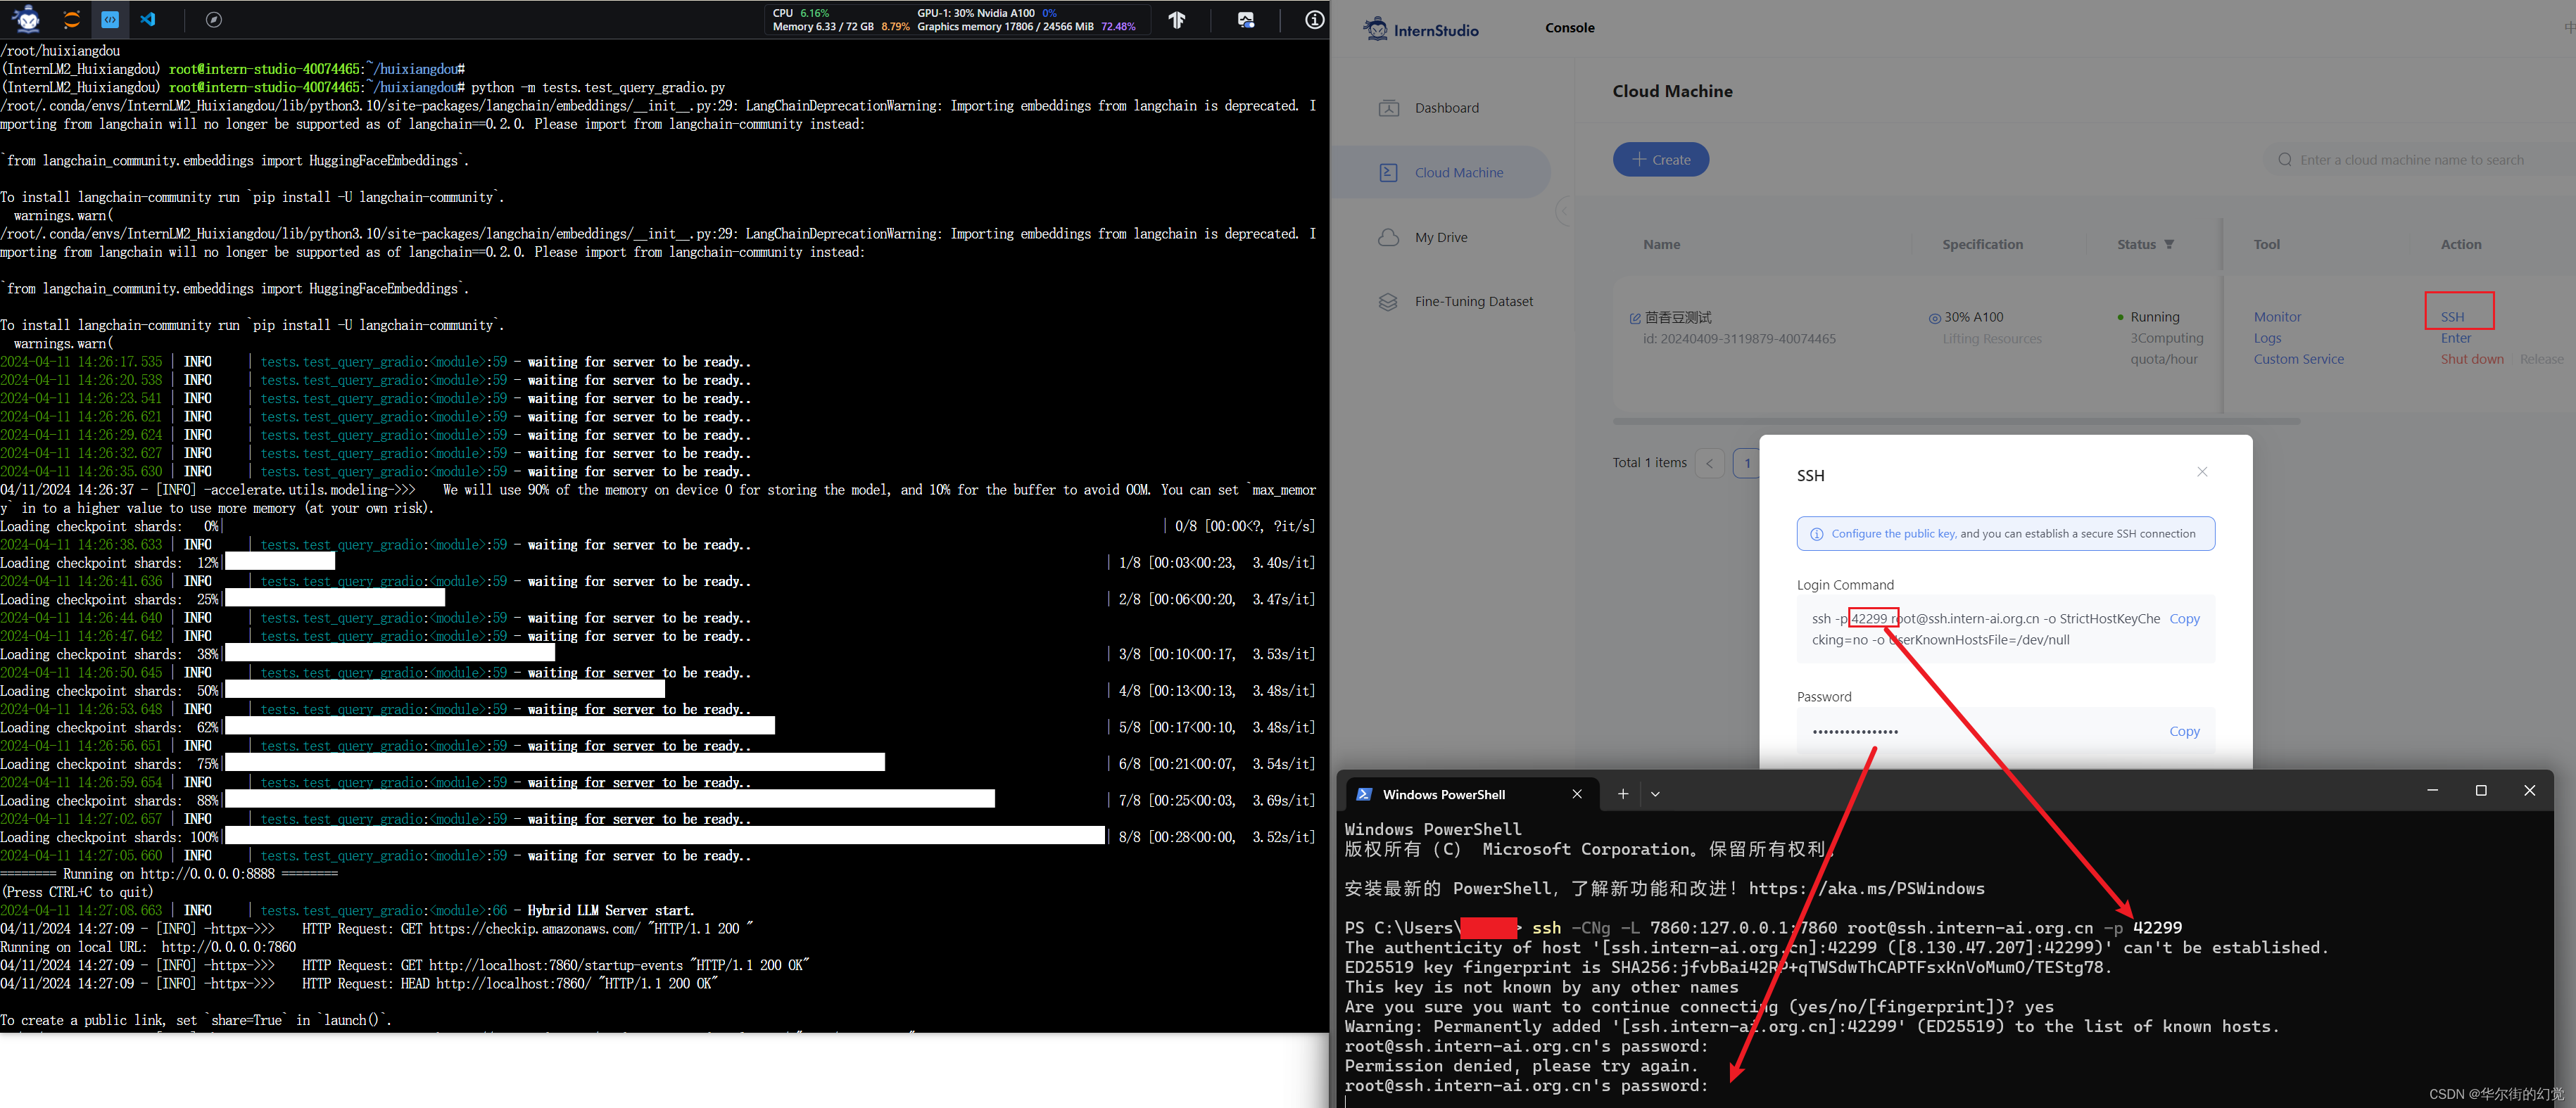Open the Custom Service tool link
The width and height of the screenshot is (2576, 1108).
[x=2298, y=359]
